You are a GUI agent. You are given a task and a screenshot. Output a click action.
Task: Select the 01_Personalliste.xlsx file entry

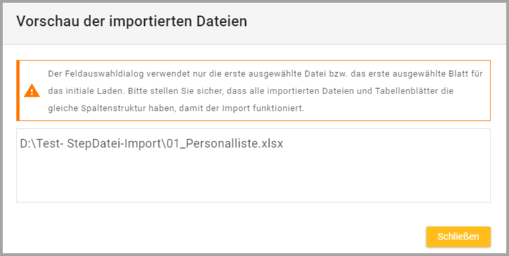tap(152, 143)
